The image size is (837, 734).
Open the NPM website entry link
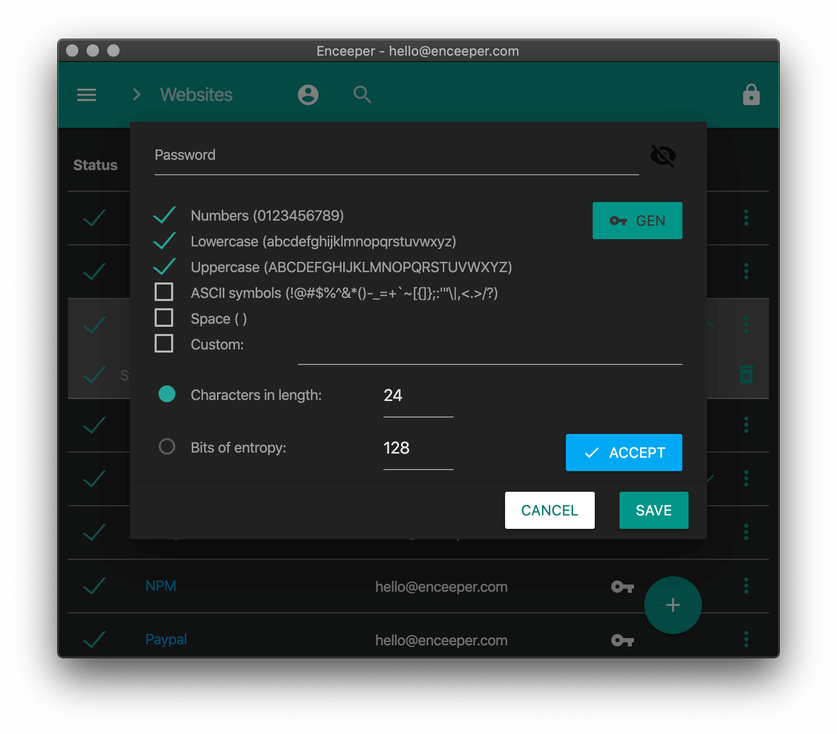point(161,586)
